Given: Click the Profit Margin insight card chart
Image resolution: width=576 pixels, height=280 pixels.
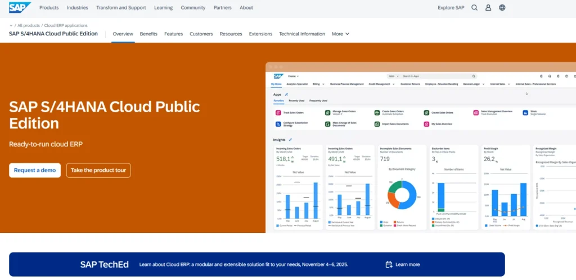Looking at the screenshot, I should pyautogui.click(x=506, y=196).
